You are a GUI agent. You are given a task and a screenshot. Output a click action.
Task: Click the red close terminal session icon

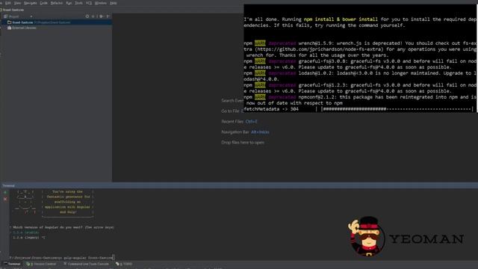(5, 199)
